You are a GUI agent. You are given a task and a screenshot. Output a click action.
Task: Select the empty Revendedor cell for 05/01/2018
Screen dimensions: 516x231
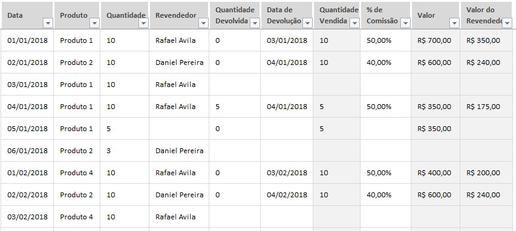click(179, 129)
